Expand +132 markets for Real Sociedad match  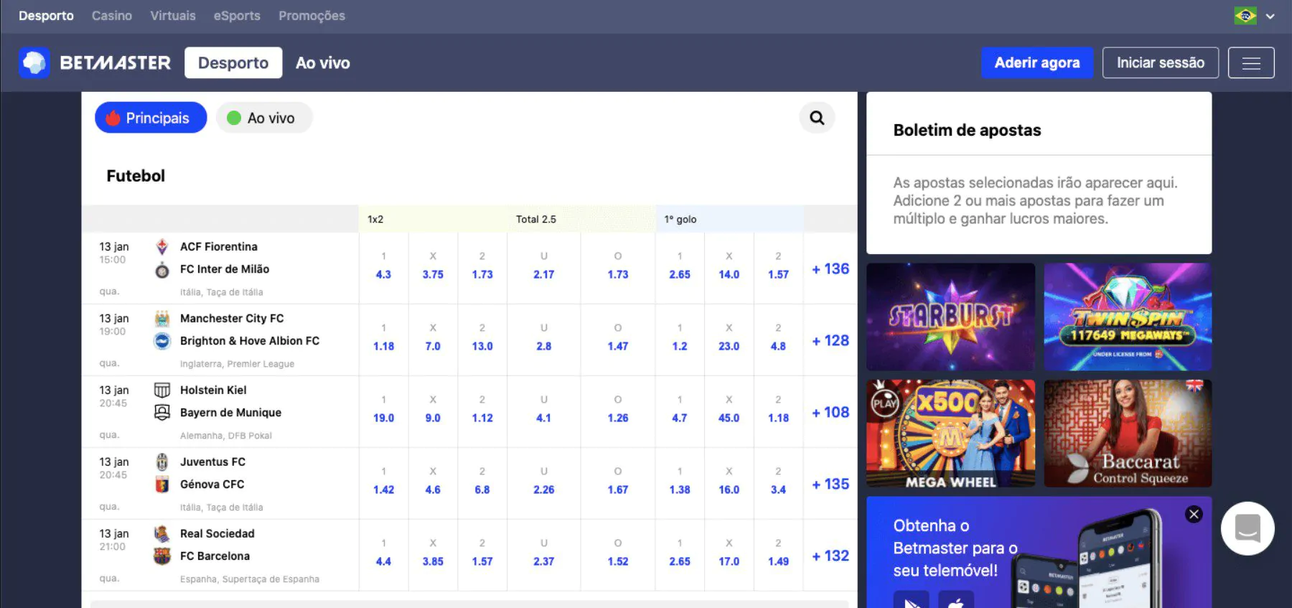tap(830, 556)
